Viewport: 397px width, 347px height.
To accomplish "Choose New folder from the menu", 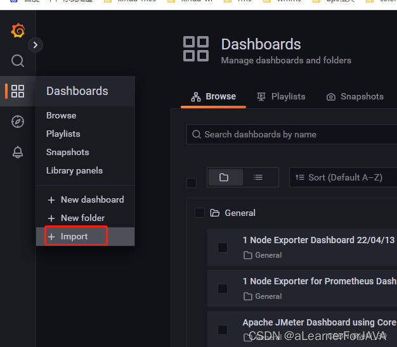I will [x=86, y=218].
